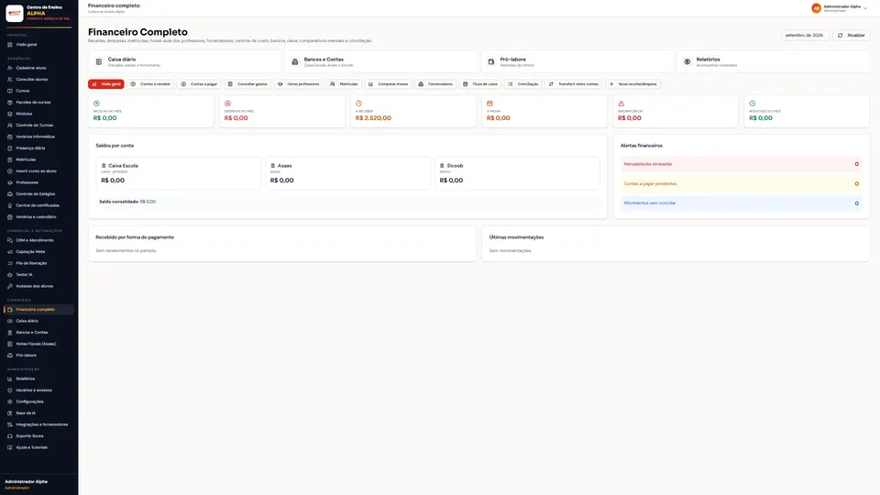Click the Atualizar button

click(x=852, y=36)
